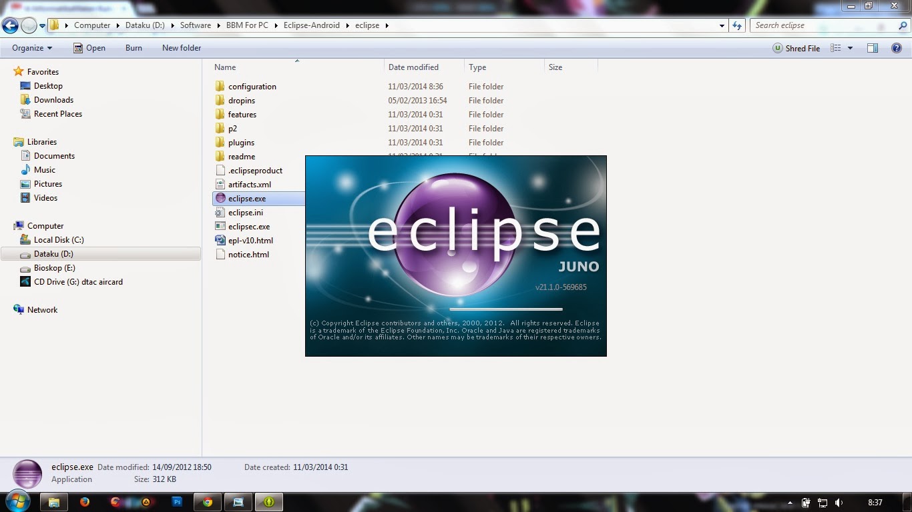
Task: Click the search magnifier icon
Action: pyautogui.click(x=903, y=25)
